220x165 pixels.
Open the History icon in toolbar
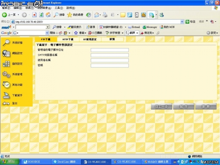coord(89,15)
